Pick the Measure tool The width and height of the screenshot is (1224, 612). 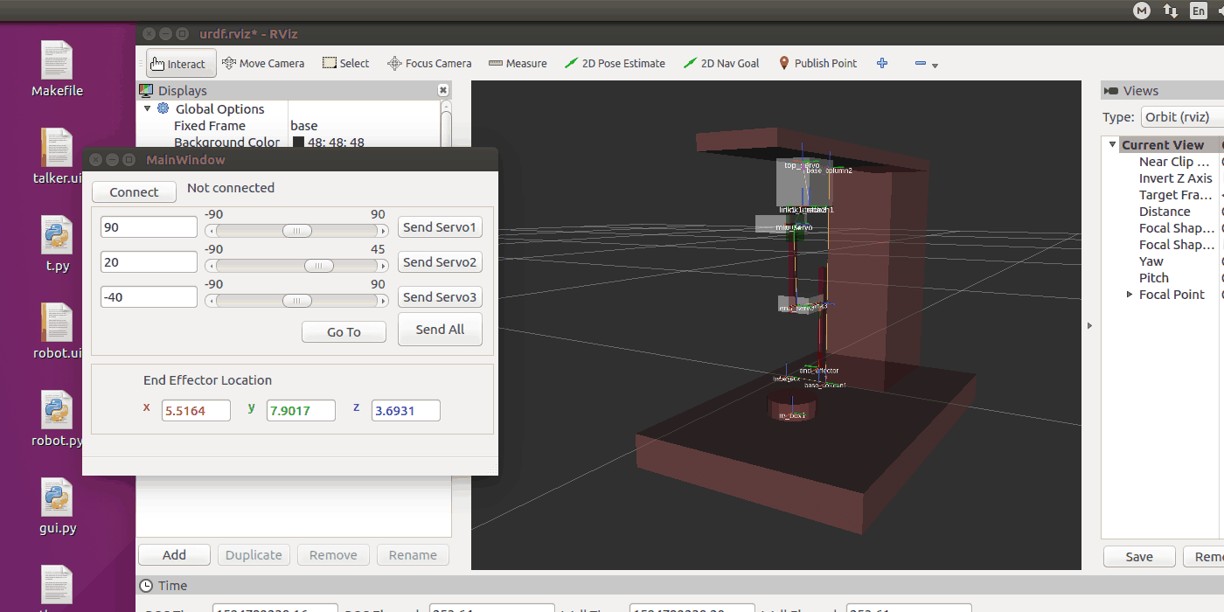(518, 64)
